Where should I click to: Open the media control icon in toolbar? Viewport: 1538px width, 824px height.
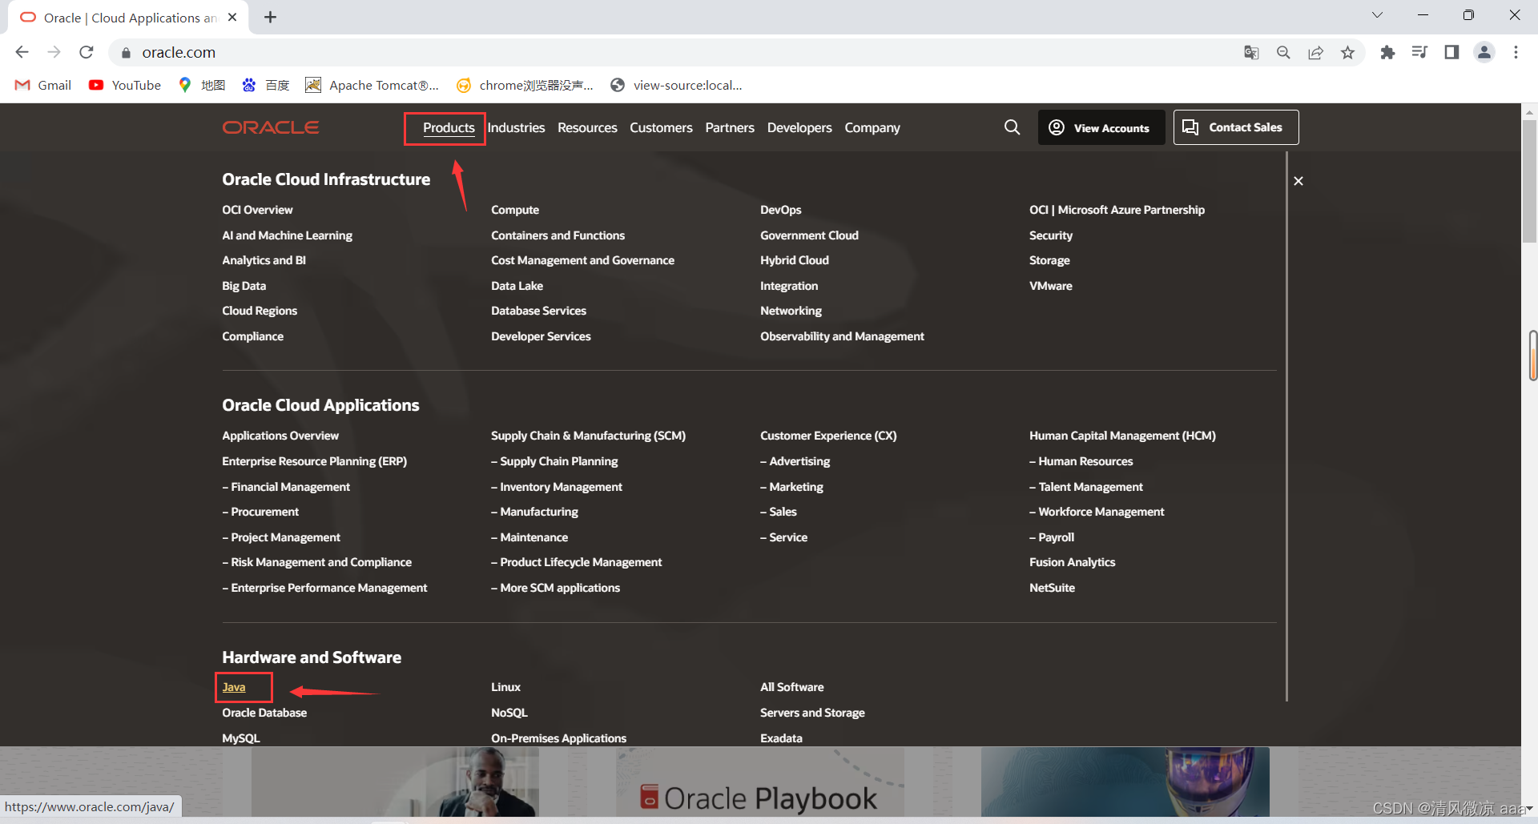point(1419,52)
